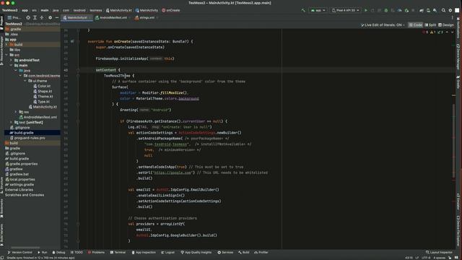The image size is (462, 260).
Task: Open the Problems tool window tab
Action: [96, 252]
